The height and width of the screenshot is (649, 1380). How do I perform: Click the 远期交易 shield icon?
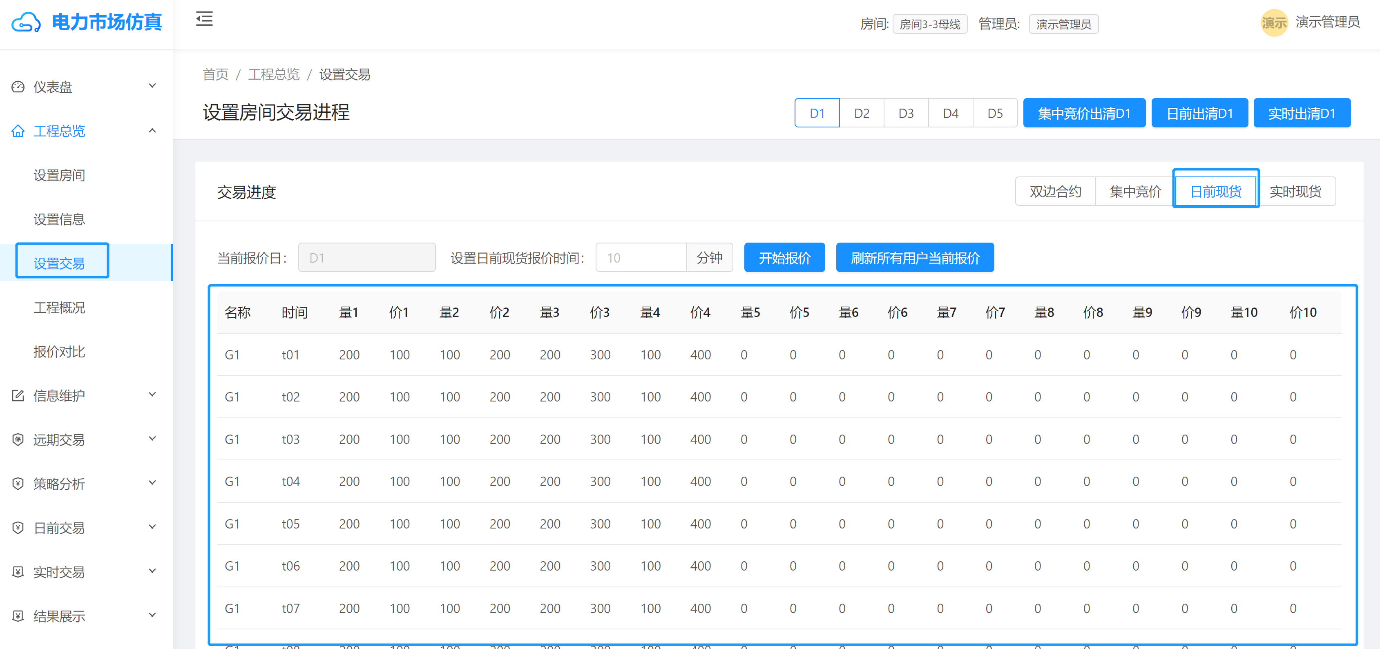[x=18, y=439]
